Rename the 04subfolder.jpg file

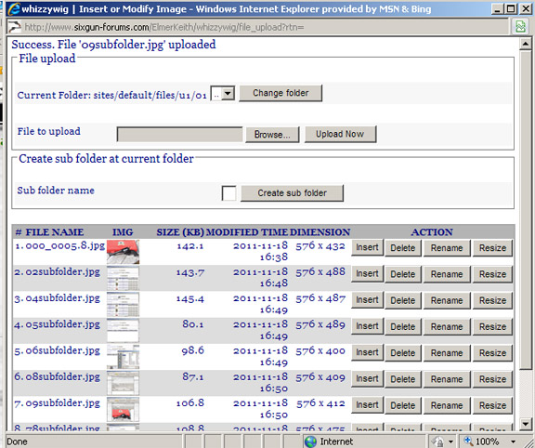coord(447,300)
